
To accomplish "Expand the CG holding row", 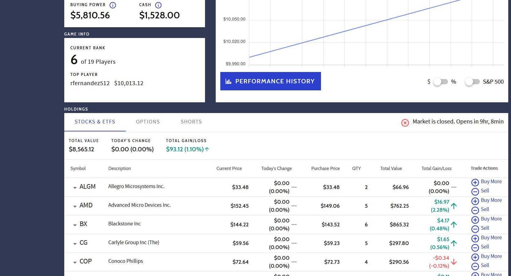I will click(x=75, y=244).
